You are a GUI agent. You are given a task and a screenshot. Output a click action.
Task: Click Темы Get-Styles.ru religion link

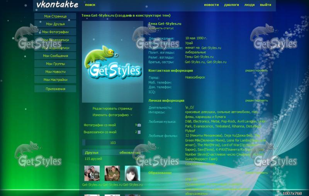point(199,57)
